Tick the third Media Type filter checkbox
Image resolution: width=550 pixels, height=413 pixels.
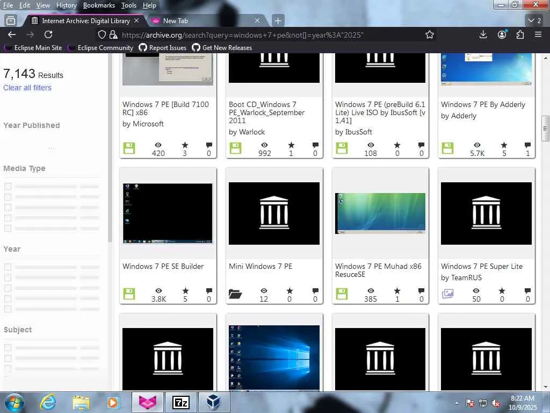(x=8, y=207)
